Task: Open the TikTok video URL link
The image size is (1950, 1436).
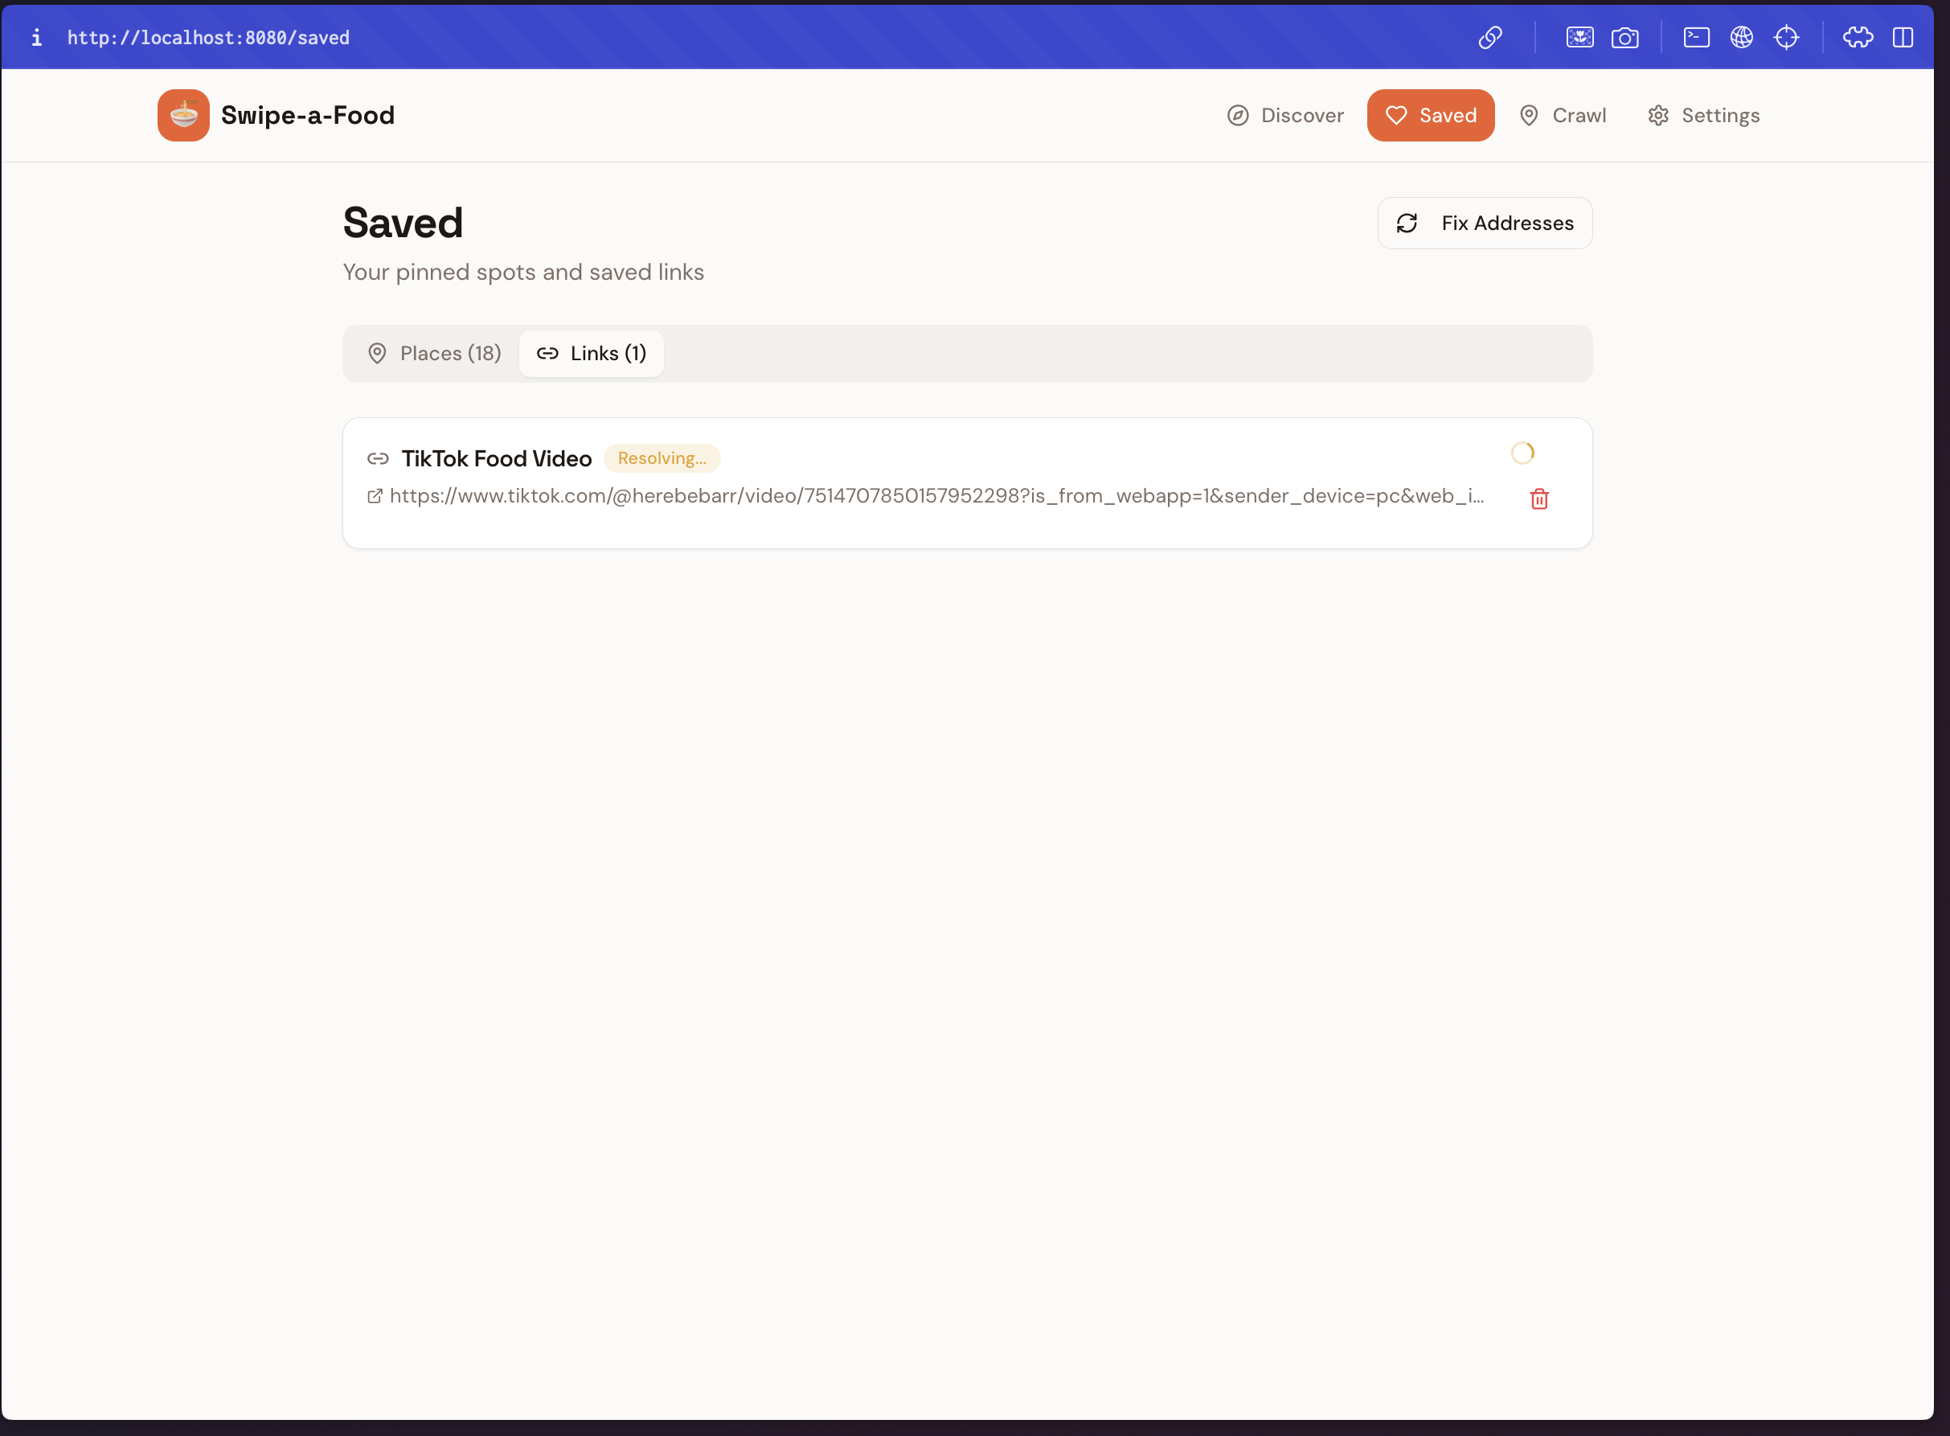Action: point(935,495)
